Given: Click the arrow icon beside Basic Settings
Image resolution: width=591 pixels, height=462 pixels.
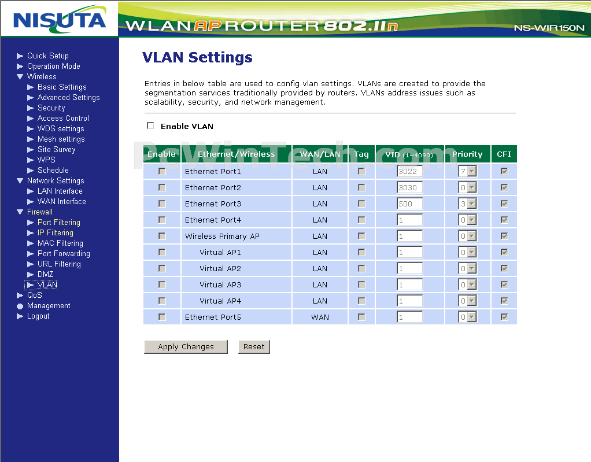Looking at the screenshot, I should pyautogui.click(x=31, y=87).
